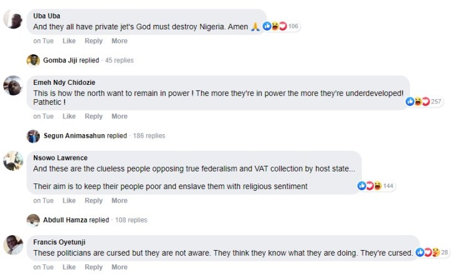461x275 pixels.
Task: Like Francis Oyetunji's comment
Action: (x=69, y=268)
